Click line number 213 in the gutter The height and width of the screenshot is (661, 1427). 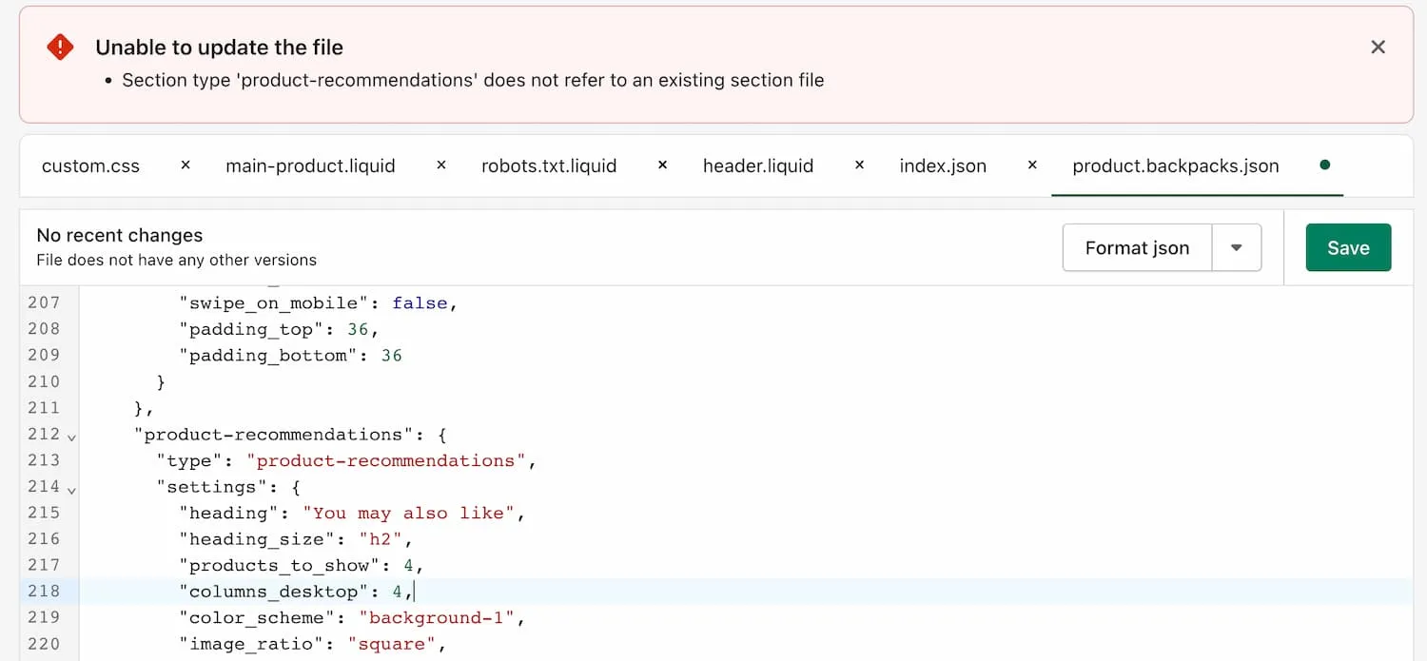point(44,460)
